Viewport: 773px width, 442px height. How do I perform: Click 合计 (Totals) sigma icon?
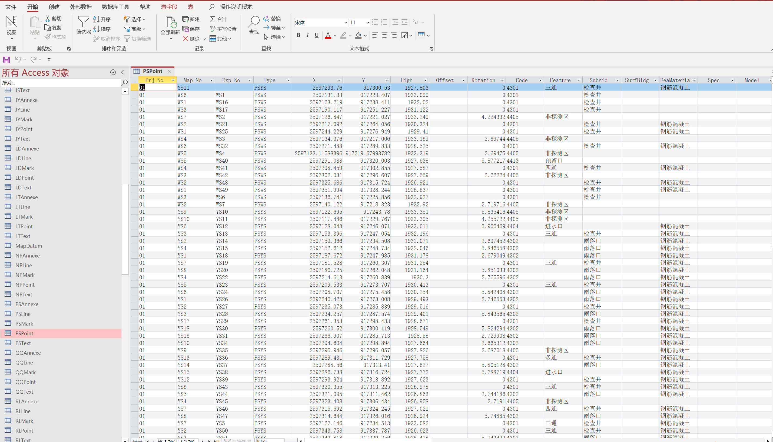pyautogui.click(x=213, y=19)
